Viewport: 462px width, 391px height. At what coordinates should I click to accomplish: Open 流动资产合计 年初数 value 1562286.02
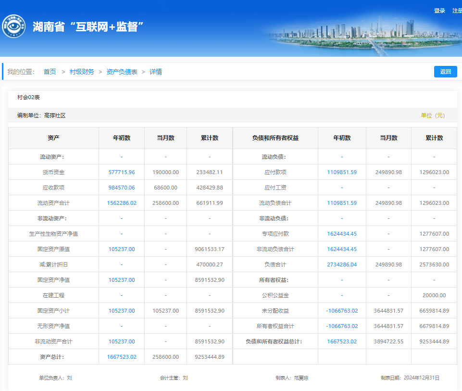[122, 203]
